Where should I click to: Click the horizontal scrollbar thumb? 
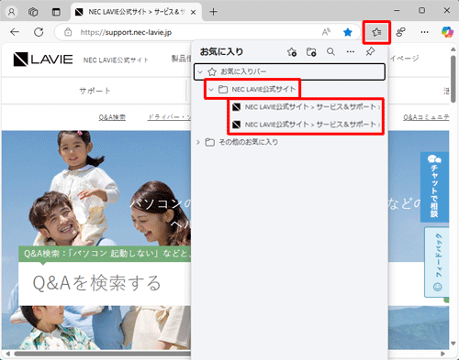103,354
